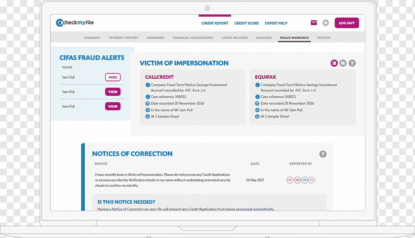Click the EQ agency badge

[297, 180]
